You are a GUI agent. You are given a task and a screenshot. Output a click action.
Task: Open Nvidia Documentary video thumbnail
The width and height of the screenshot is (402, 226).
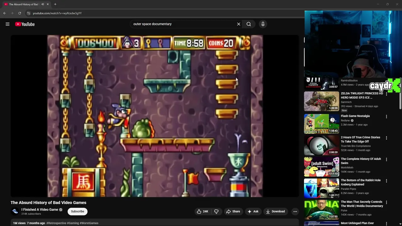322,210
